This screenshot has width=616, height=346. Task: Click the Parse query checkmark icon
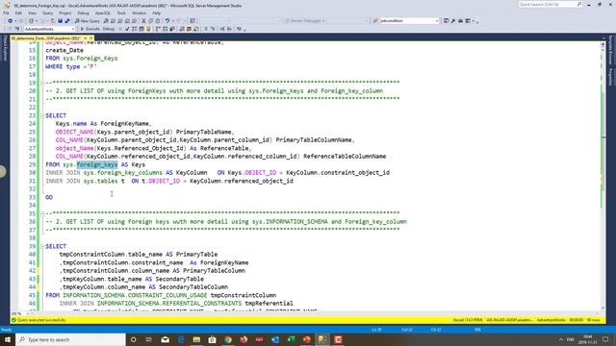pos(127,29)
